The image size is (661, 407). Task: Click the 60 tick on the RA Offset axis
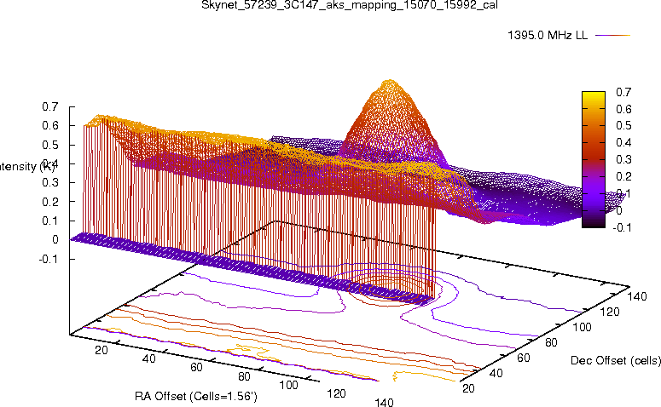[x=196, y=367]
